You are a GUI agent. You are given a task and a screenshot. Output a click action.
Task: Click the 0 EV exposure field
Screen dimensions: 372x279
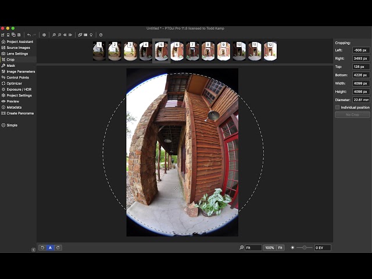click(323, 248)
